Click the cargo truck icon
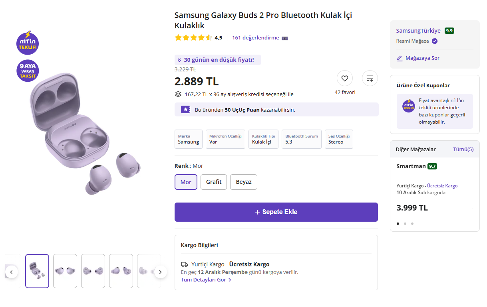This screenshot has width=487, height=307. 185,264
